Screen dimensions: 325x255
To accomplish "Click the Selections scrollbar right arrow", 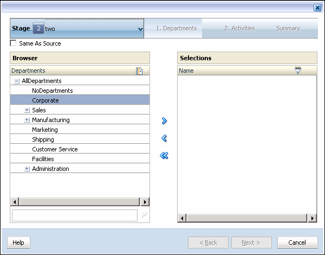I will coord(313,218).
